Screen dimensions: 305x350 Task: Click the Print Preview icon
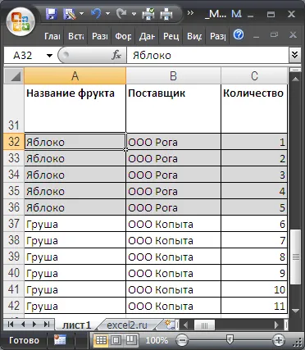tap(148, 14)
